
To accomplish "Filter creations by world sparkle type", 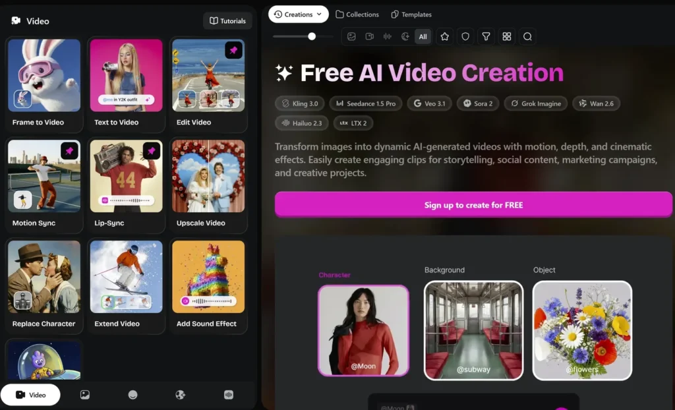I will [x=405, y=37].
